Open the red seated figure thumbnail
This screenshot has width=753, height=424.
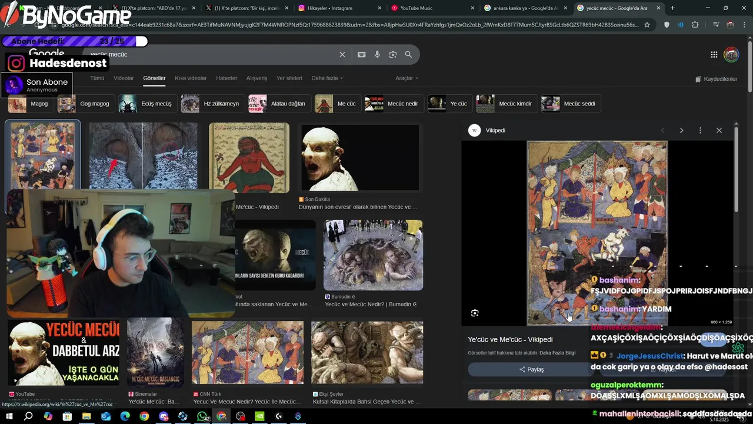point(249,158)
